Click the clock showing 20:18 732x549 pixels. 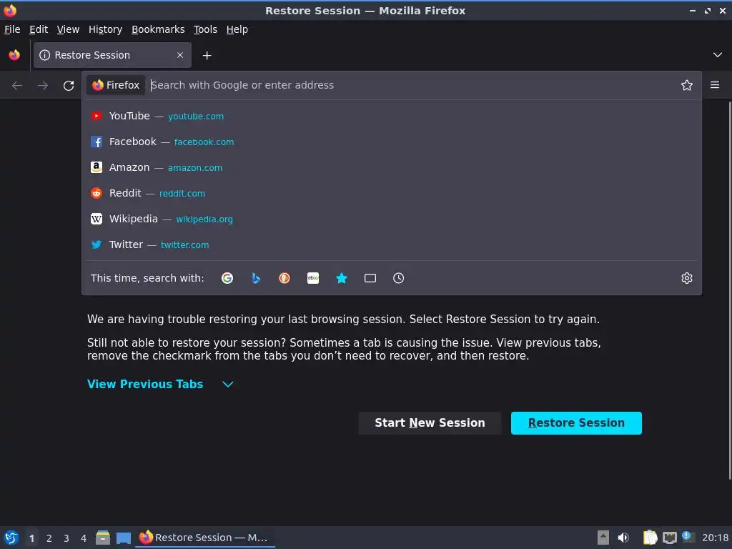coord(715,538)
